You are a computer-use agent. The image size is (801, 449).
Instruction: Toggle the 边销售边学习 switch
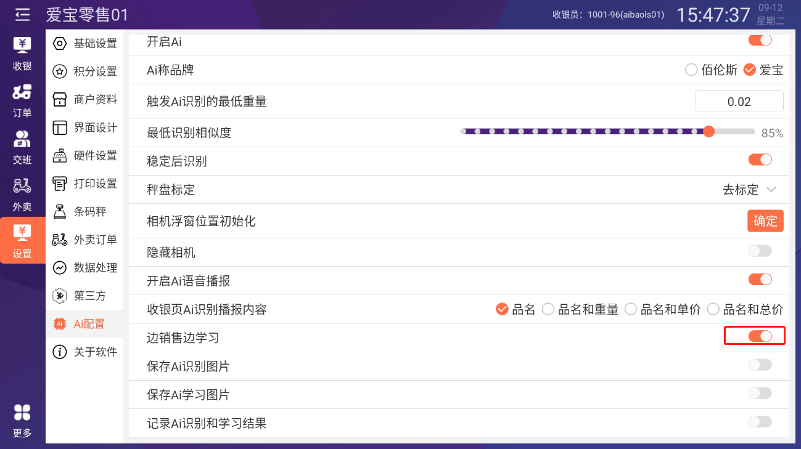coord(760,336)
